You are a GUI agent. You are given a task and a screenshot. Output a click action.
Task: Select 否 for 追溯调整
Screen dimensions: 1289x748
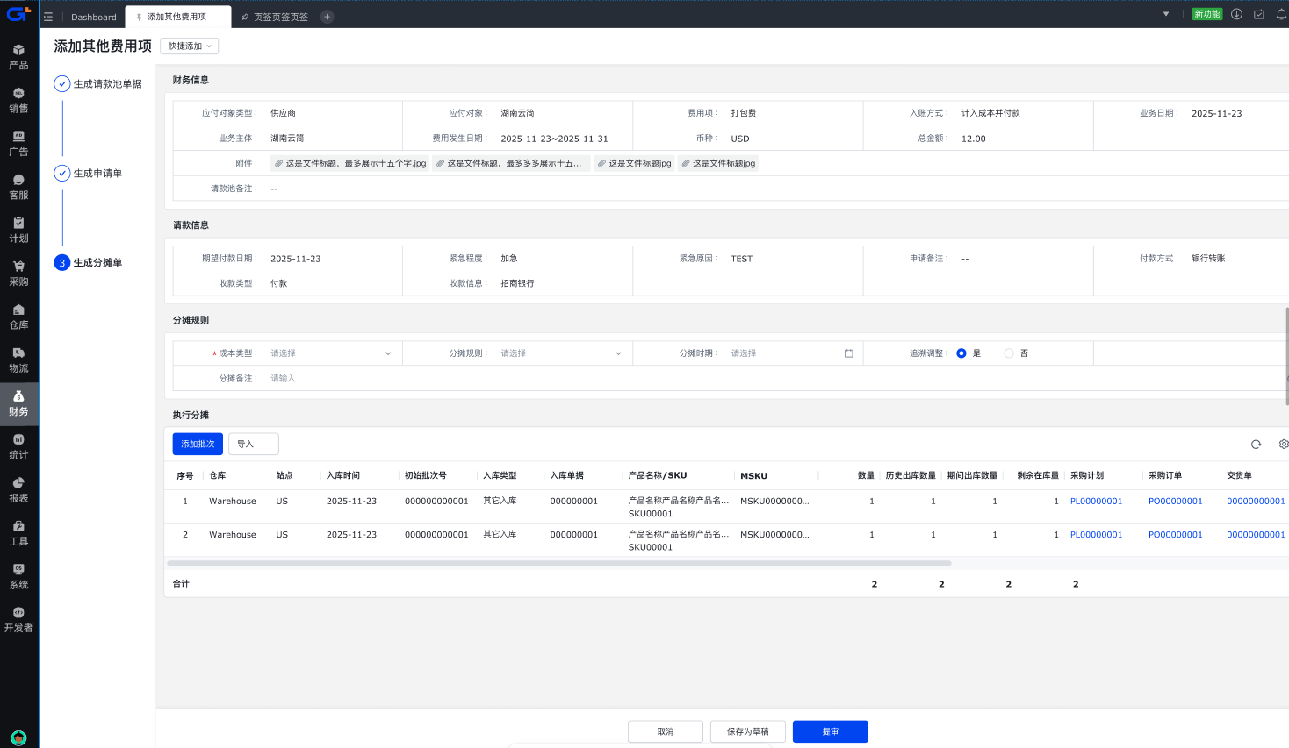click(x=1009, y=353)
